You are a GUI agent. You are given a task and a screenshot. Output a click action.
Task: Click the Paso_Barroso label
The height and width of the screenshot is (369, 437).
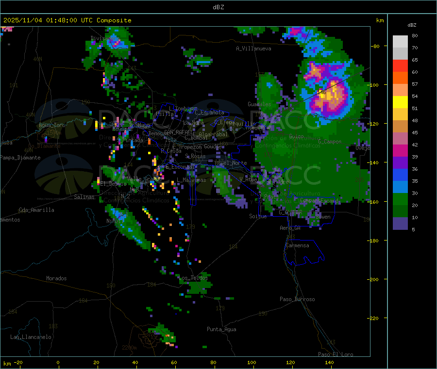(297, 299)
